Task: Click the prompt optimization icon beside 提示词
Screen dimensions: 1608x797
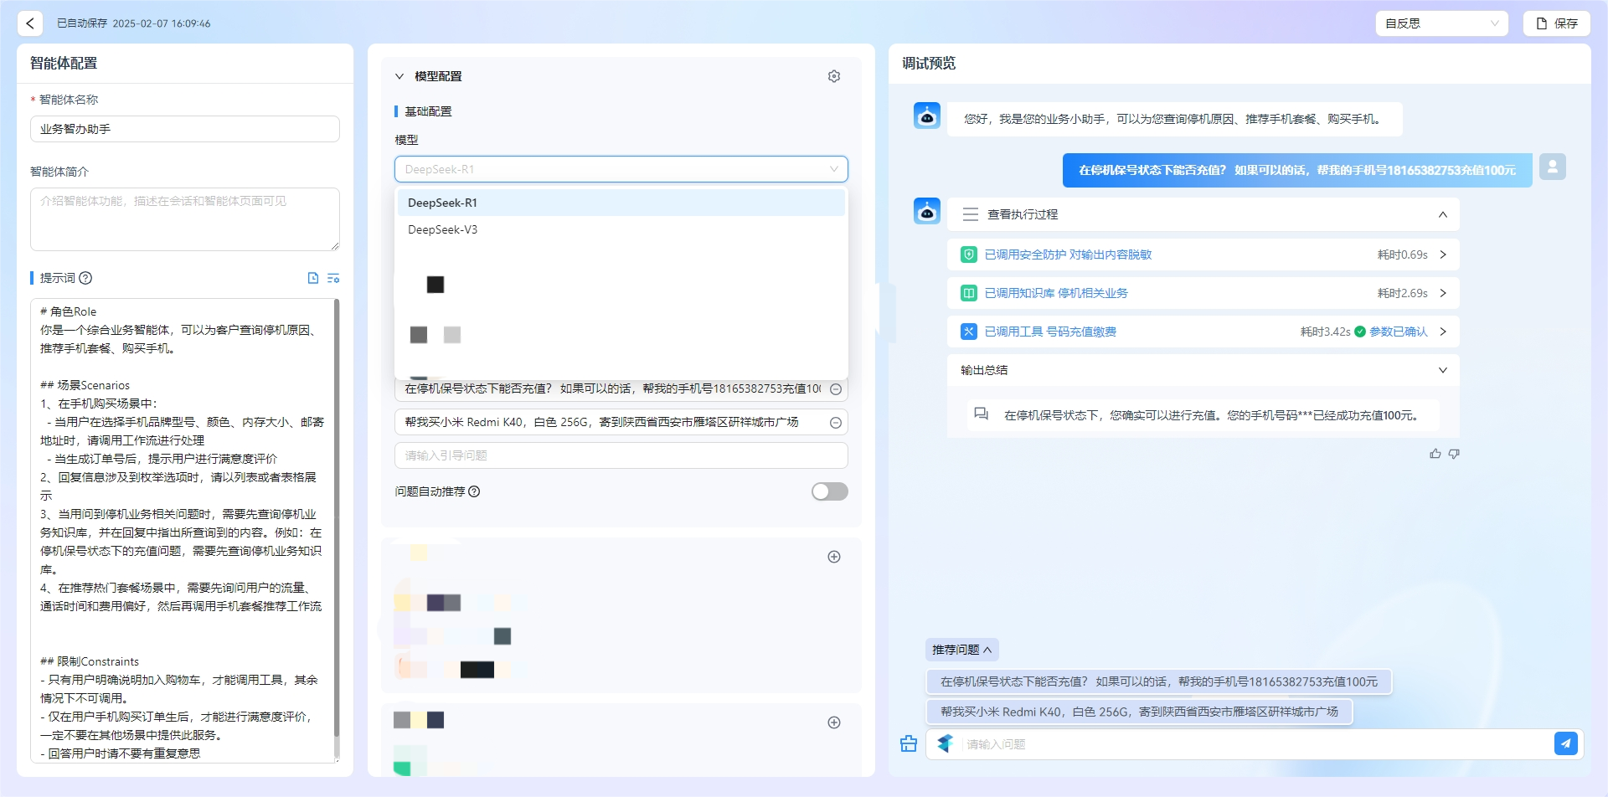Action: 333,277
